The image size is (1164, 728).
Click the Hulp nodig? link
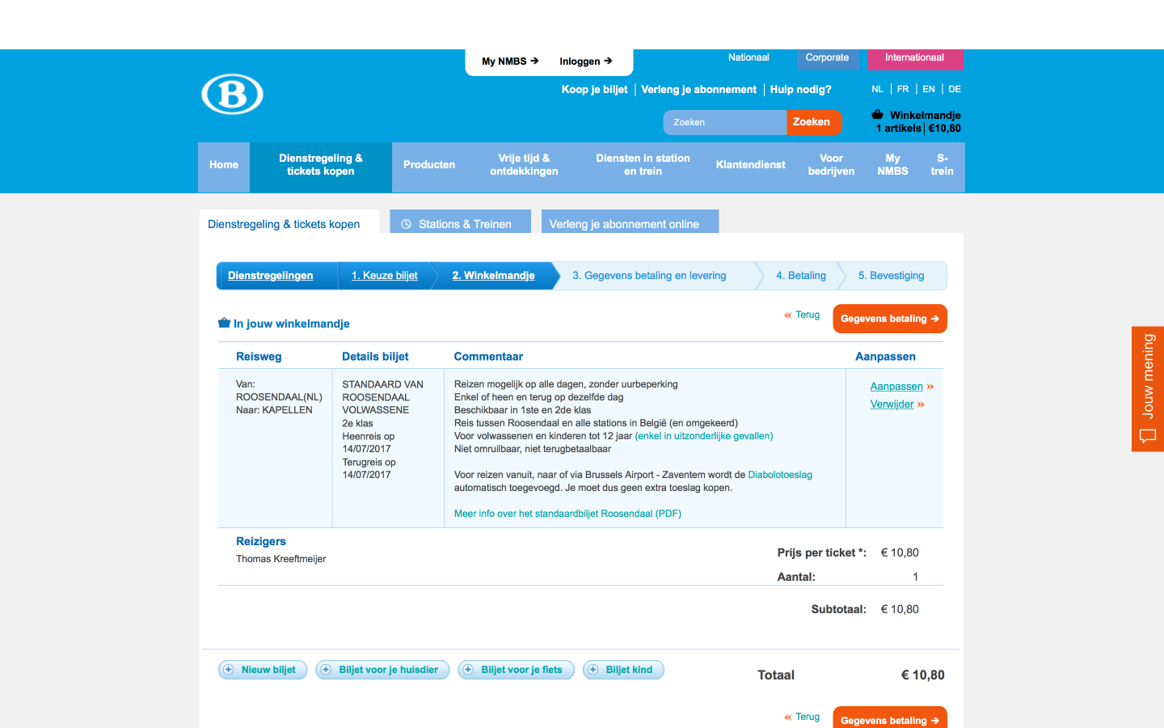[x=801, y=90]
